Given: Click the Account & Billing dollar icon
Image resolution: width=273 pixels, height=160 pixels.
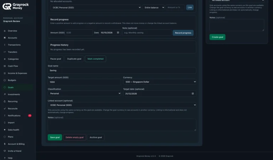Looking at the screenshot, I should click(5, 144).
